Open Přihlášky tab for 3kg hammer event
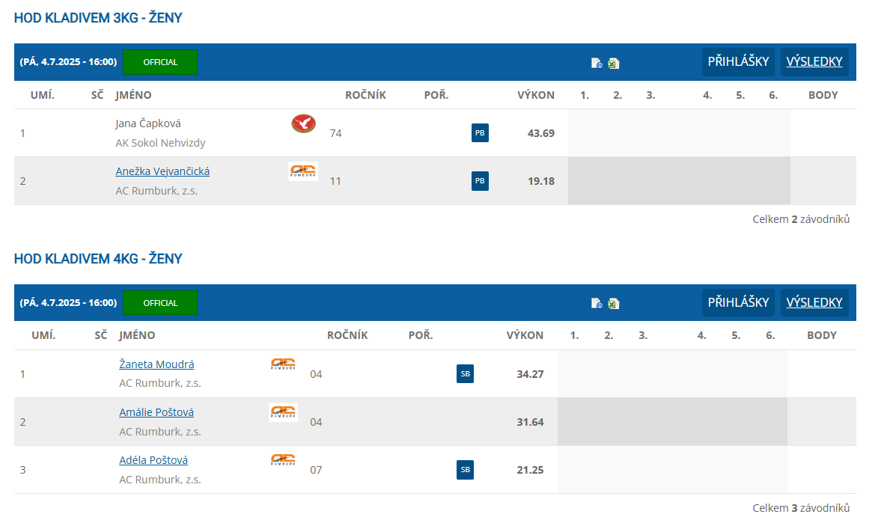The width and height of the screenshot is (884, 529). tap(738, 61)
